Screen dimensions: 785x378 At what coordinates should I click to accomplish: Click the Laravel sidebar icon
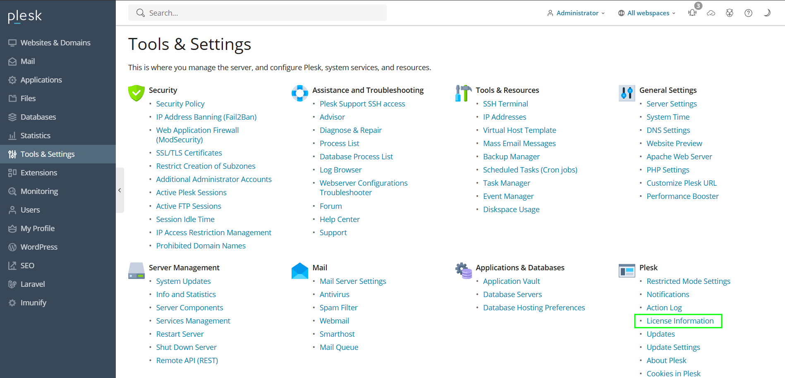pos(12,284)
